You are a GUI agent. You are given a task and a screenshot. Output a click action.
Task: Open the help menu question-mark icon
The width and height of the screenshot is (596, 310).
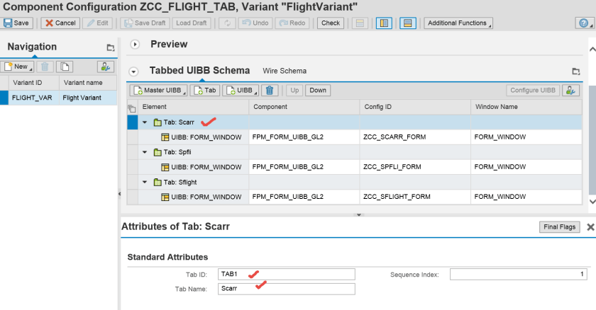point(583,23)
